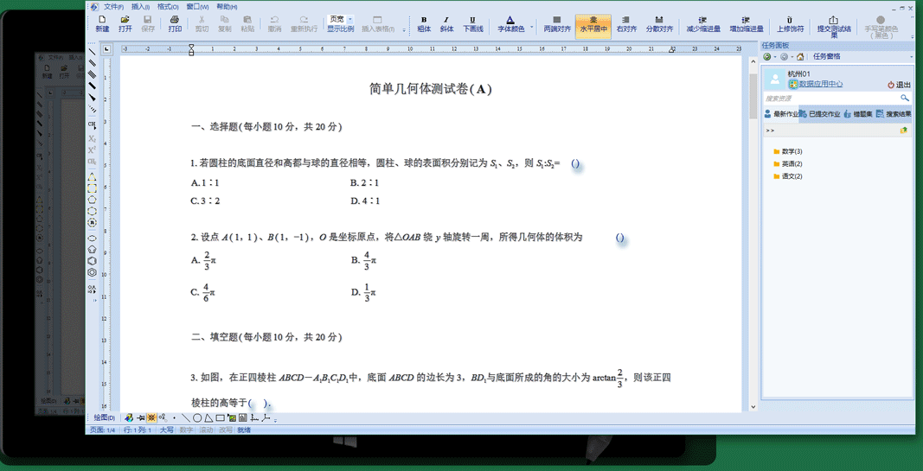
Task: Click the 搜索资源 search input field
Action: (x=830, y=99)
